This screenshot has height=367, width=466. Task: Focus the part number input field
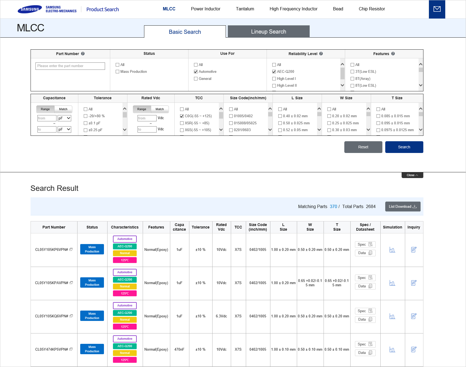(70, 66)
